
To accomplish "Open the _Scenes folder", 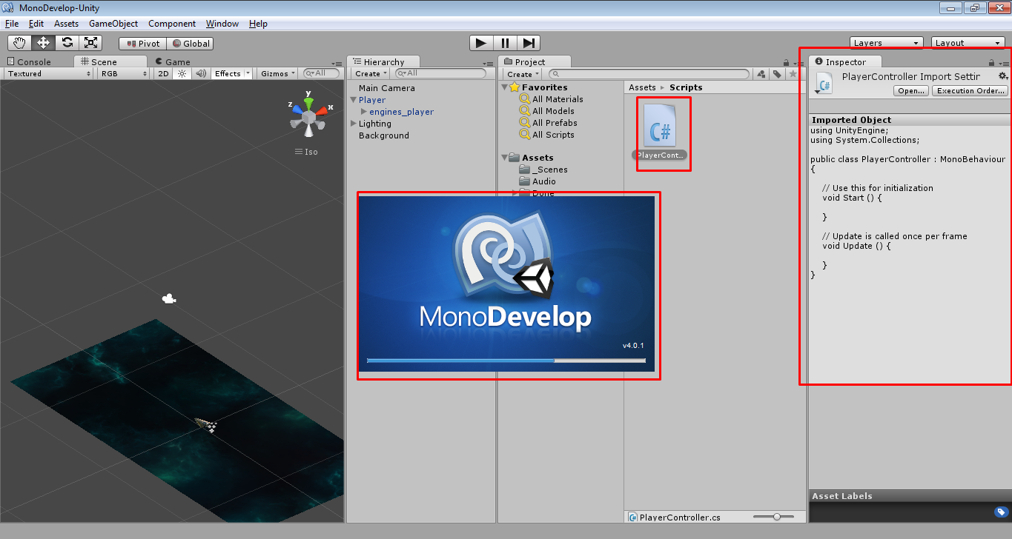I will (543, 170).
